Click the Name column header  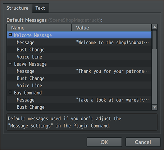click(39, 28)
